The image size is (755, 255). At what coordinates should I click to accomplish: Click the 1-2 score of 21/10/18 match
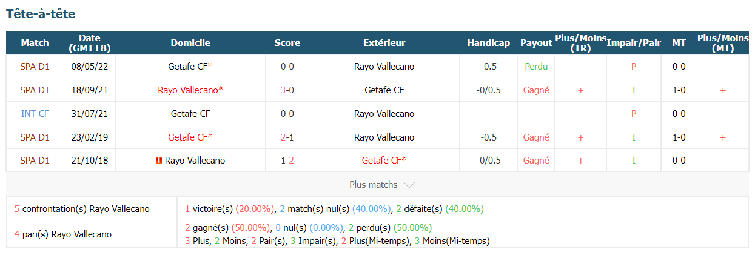[287, 161]
